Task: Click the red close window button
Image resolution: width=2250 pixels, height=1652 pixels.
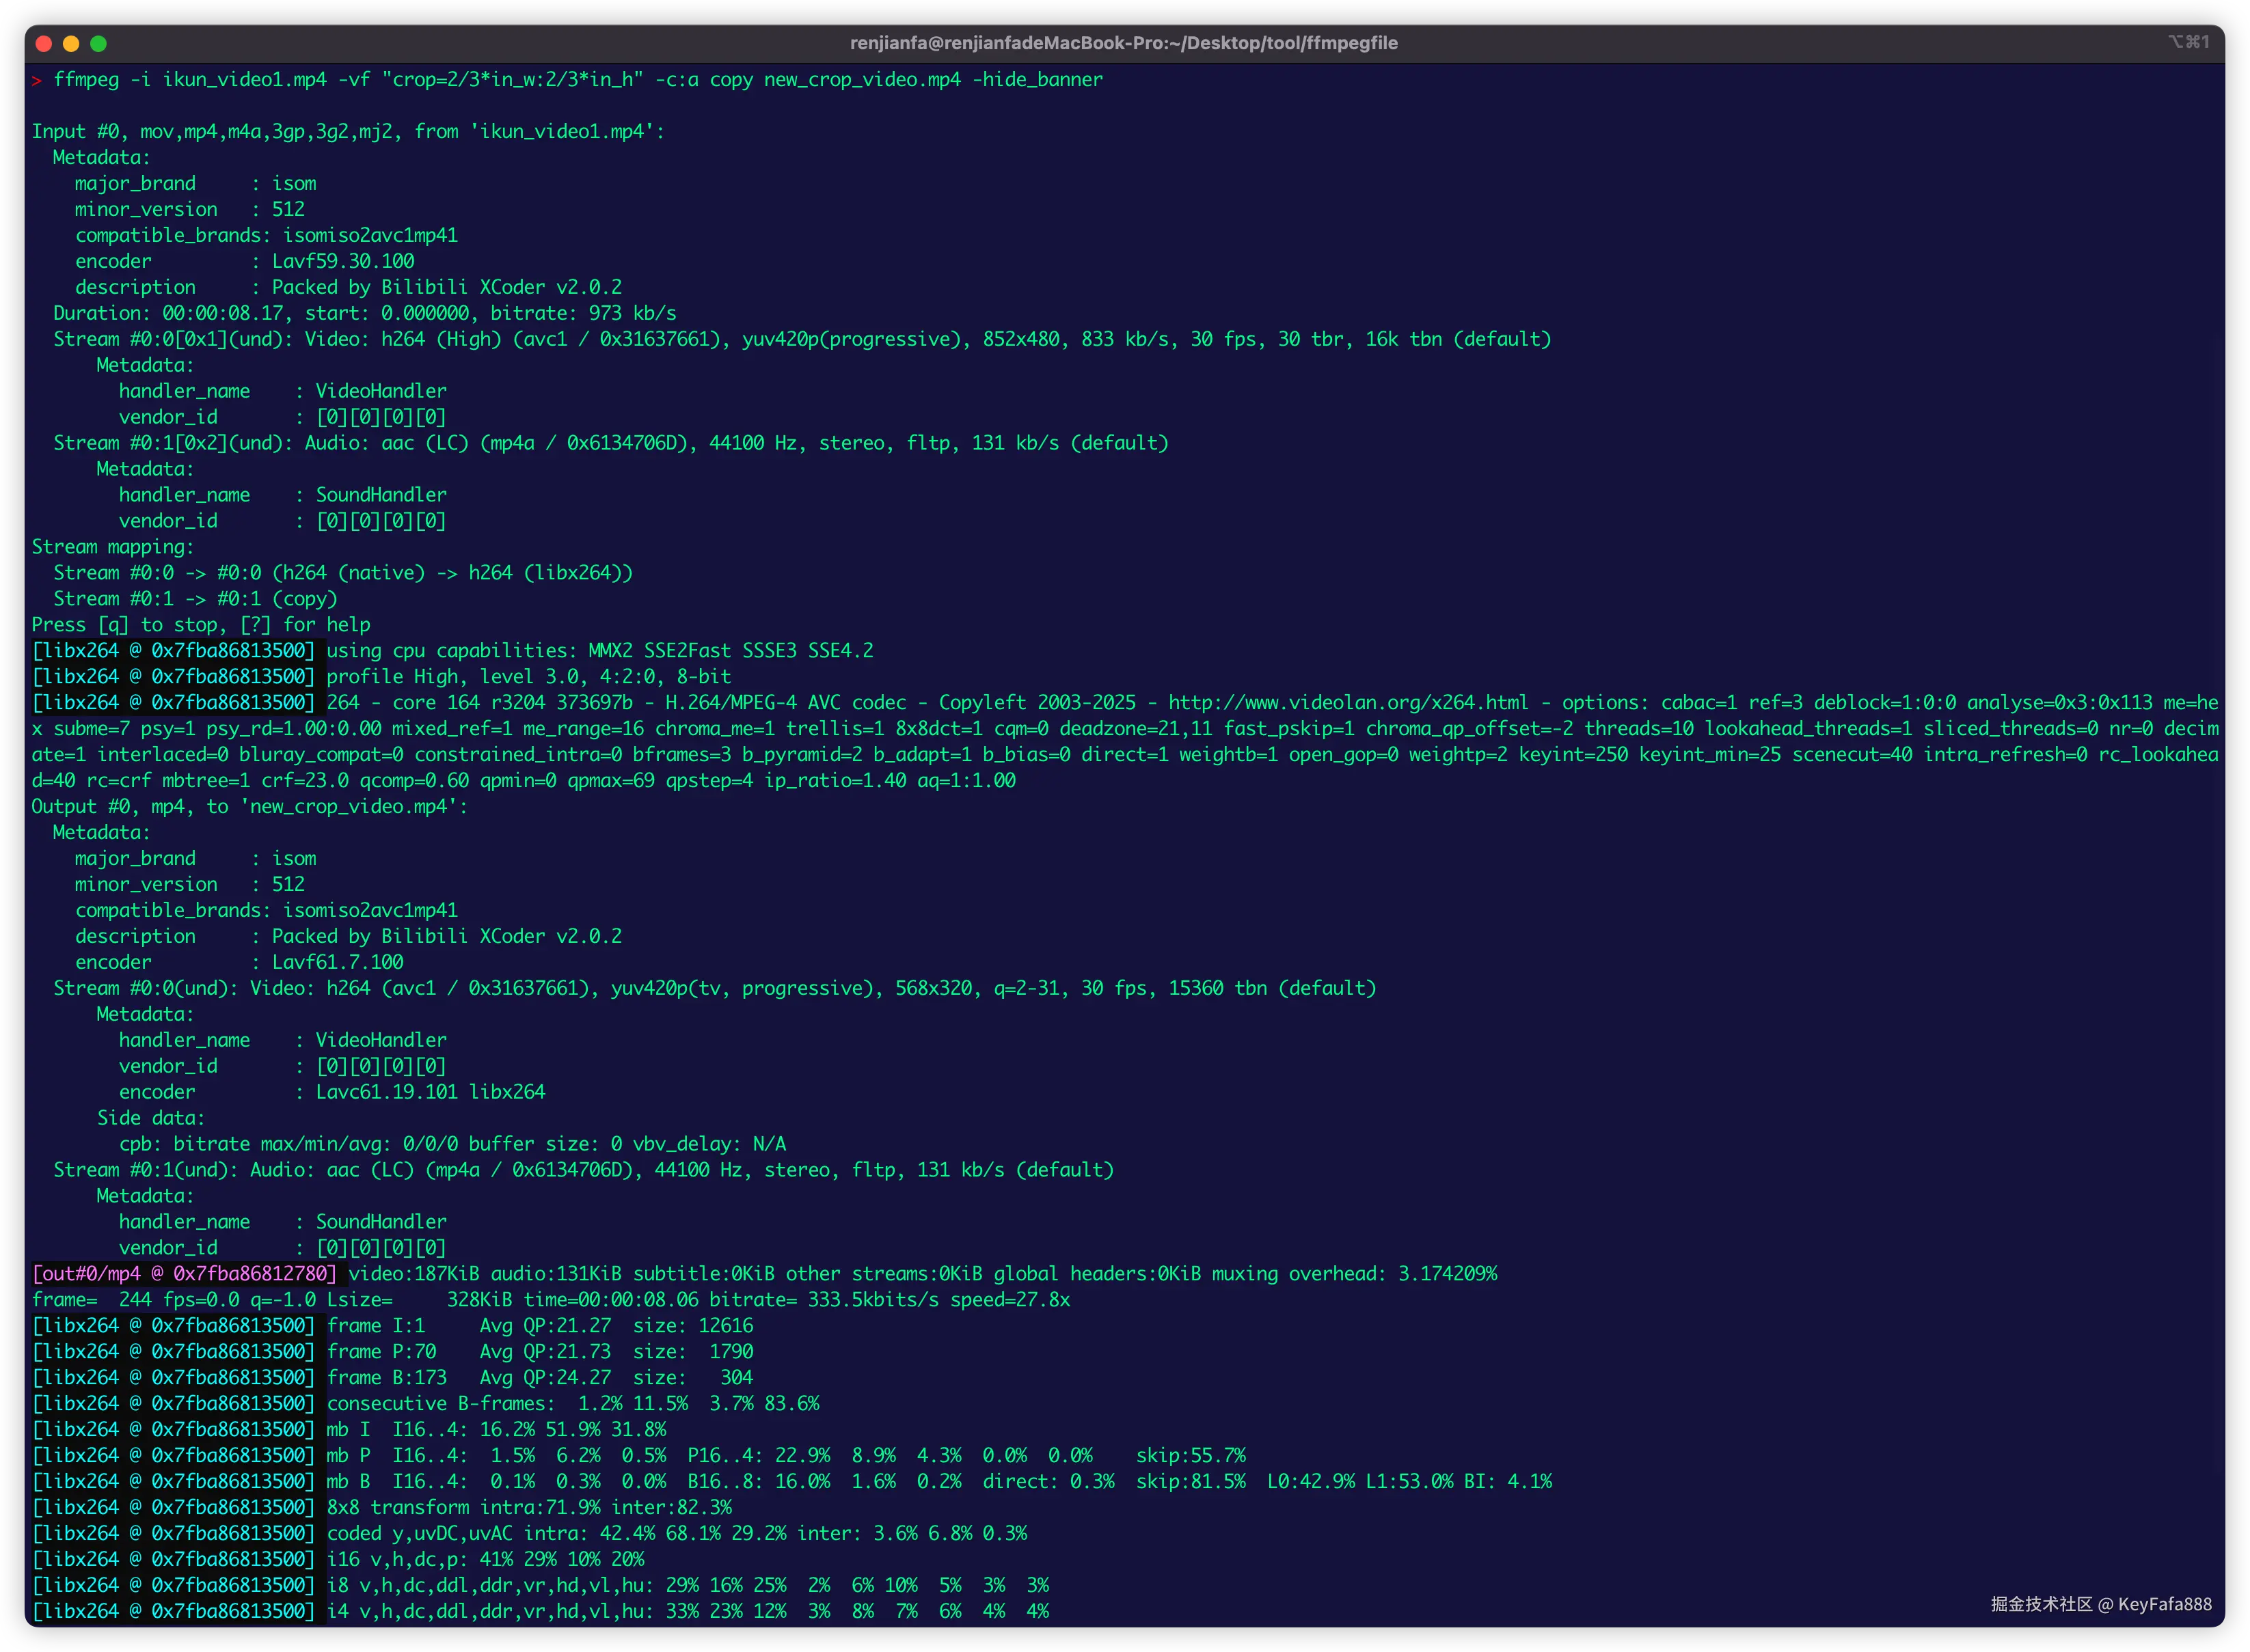Action: coord(43,43)
